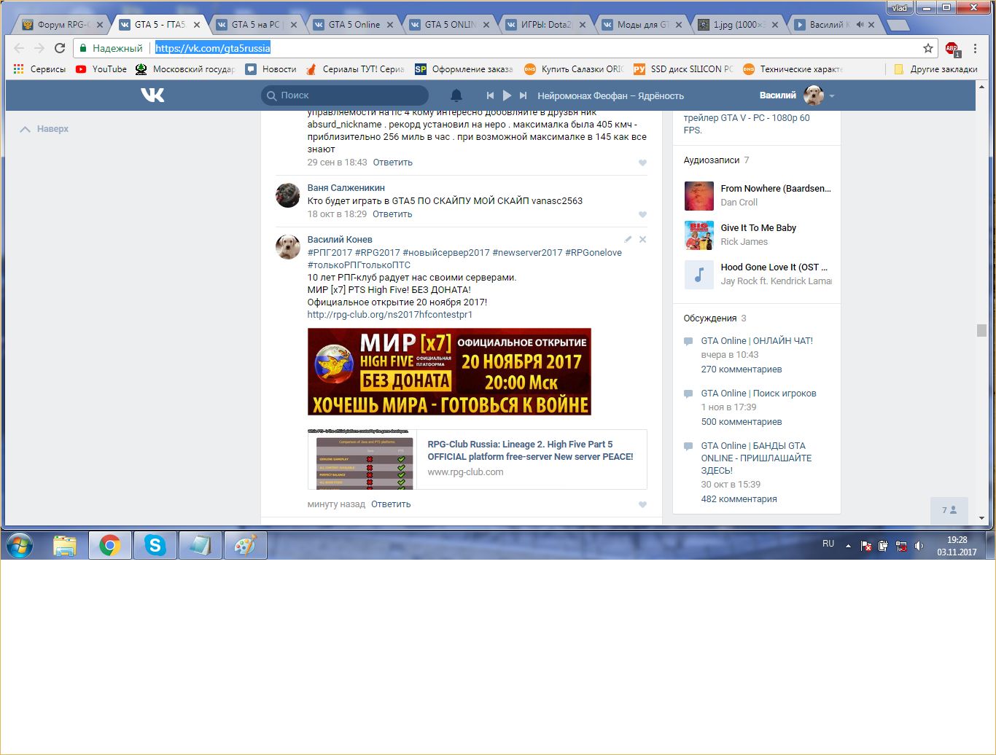Click Василий Конев's dog avatar in comments
996x755 pixels.
click(x=288, y=247)
